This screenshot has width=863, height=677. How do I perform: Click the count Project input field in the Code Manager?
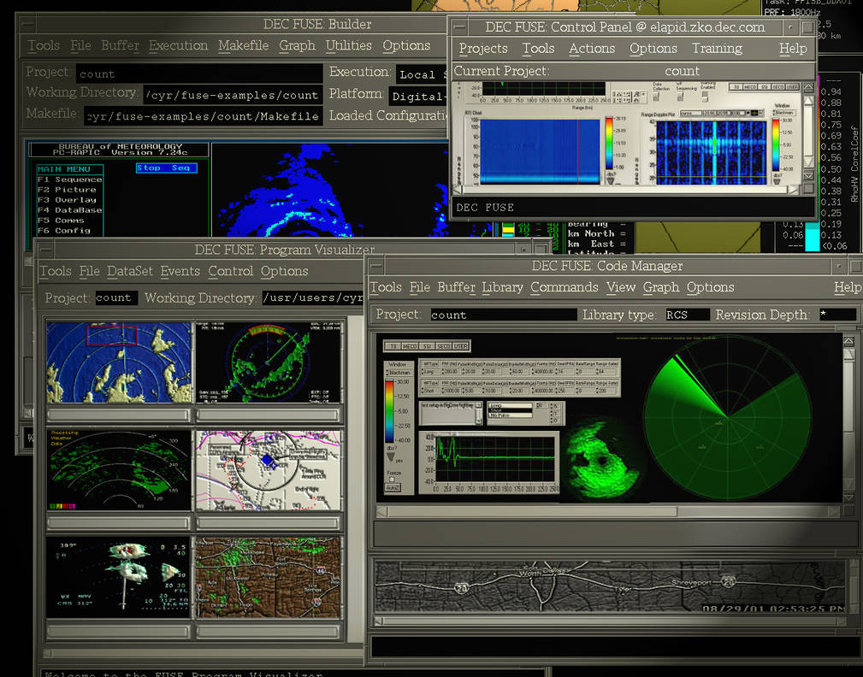tap(505, 315)
